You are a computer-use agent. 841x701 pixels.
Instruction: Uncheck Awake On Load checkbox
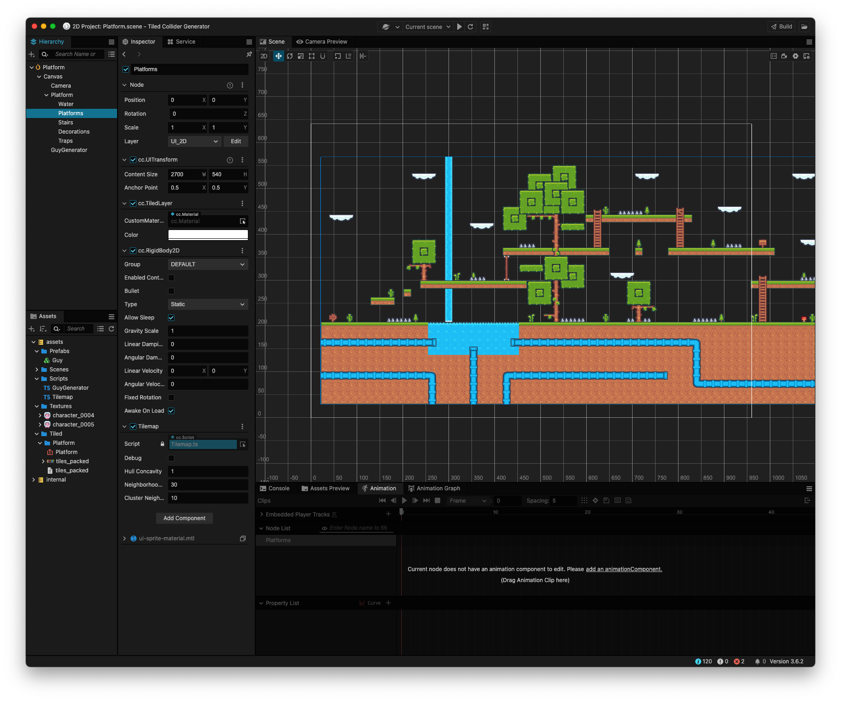(x=171, y=411)
